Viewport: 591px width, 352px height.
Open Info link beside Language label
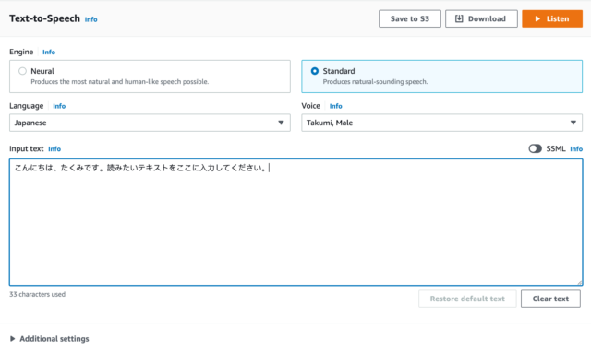(x=59, y=106)
